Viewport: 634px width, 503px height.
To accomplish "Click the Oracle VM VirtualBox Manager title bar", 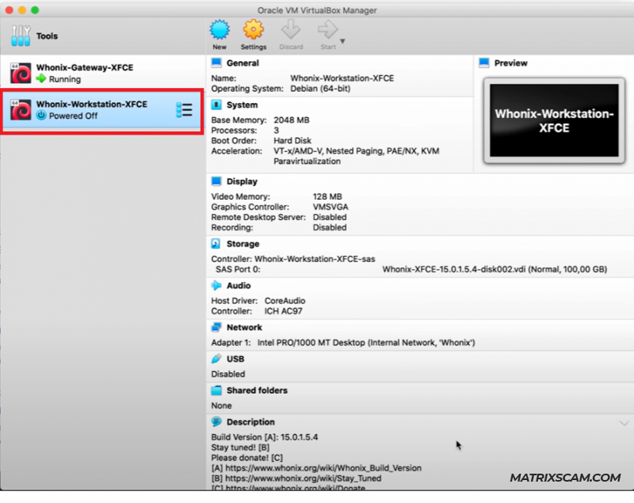I will click(x=317, y=10).
